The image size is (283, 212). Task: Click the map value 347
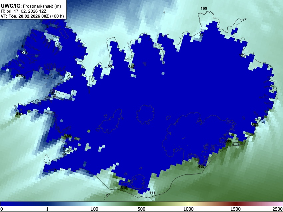[x=132, y=67]
